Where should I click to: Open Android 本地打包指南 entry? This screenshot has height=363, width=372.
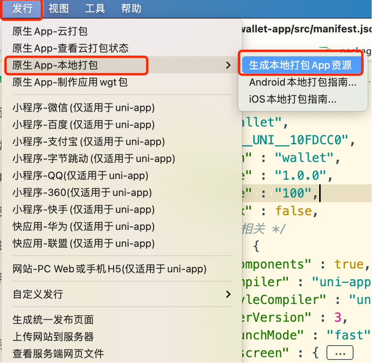[x=303, y=82]
